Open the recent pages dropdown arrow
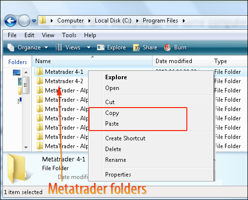The height and width of the screenshot is (200, 248). coord(34,21)
